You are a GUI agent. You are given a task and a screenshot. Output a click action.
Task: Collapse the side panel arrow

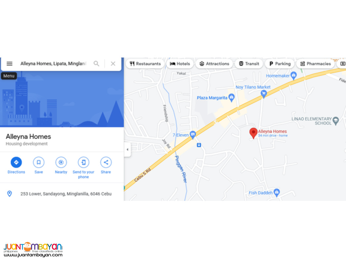tap(127, 150)
